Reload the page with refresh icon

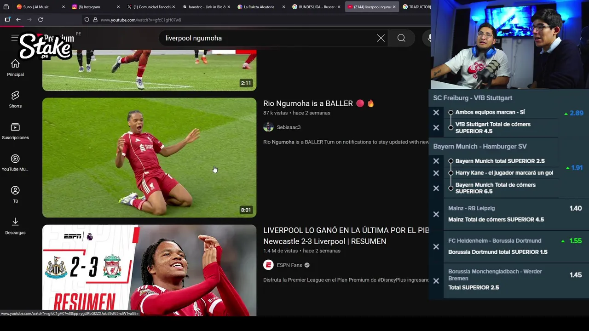pyautogui.click(x=40, y=20)
